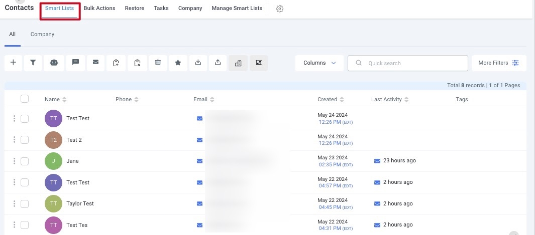Image resolution: width=535 pixels, height=235 pixels.
Task: Open row options menu for Test 2
Action: (x=14, y=140)
